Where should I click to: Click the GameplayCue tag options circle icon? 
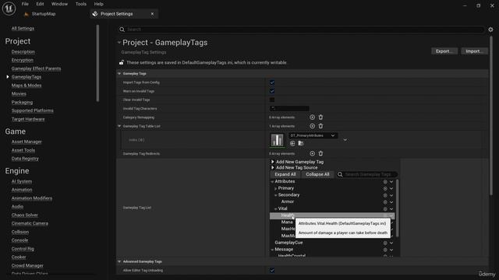coord(385,243)
